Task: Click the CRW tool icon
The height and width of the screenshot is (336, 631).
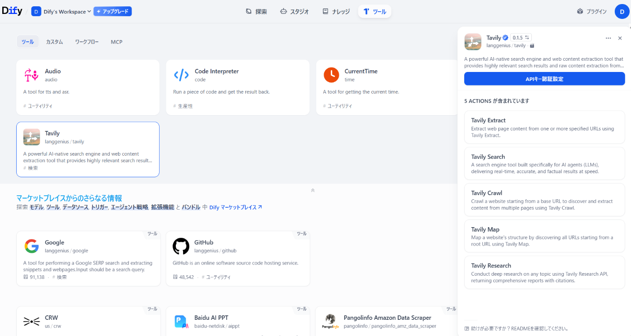Action: 32,322
